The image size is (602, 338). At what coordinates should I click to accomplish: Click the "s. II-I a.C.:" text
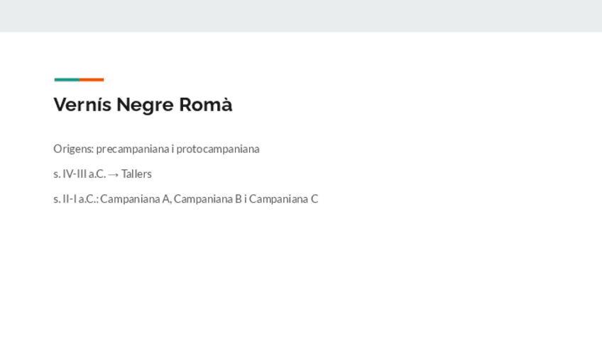pos(75,199)
